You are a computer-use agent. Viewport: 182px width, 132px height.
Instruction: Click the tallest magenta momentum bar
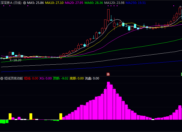pyautogui.click(x=108, y=101)
